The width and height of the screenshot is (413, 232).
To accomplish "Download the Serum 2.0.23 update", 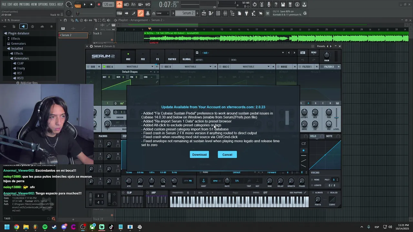I will click(199, 155).
